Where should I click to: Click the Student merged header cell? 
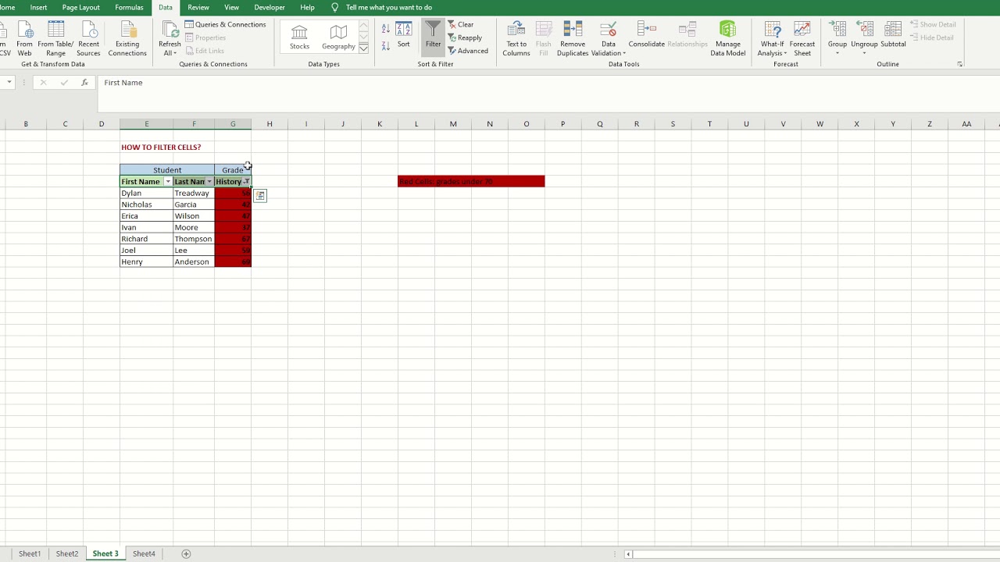pyautogui.click(x=167, y=170)
